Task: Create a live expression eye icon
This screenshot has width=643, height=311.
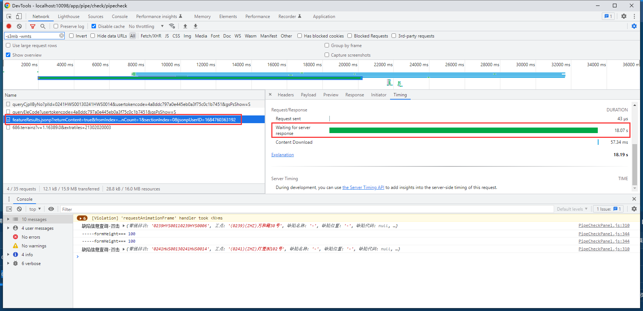Action: 51,209
